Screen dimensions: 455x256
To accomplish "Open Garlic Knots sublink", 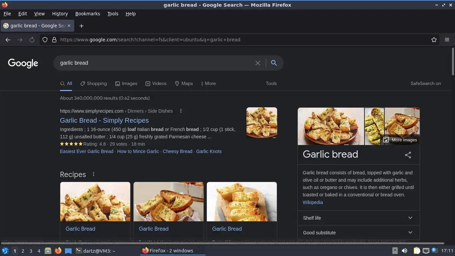I will click(209, 151).
